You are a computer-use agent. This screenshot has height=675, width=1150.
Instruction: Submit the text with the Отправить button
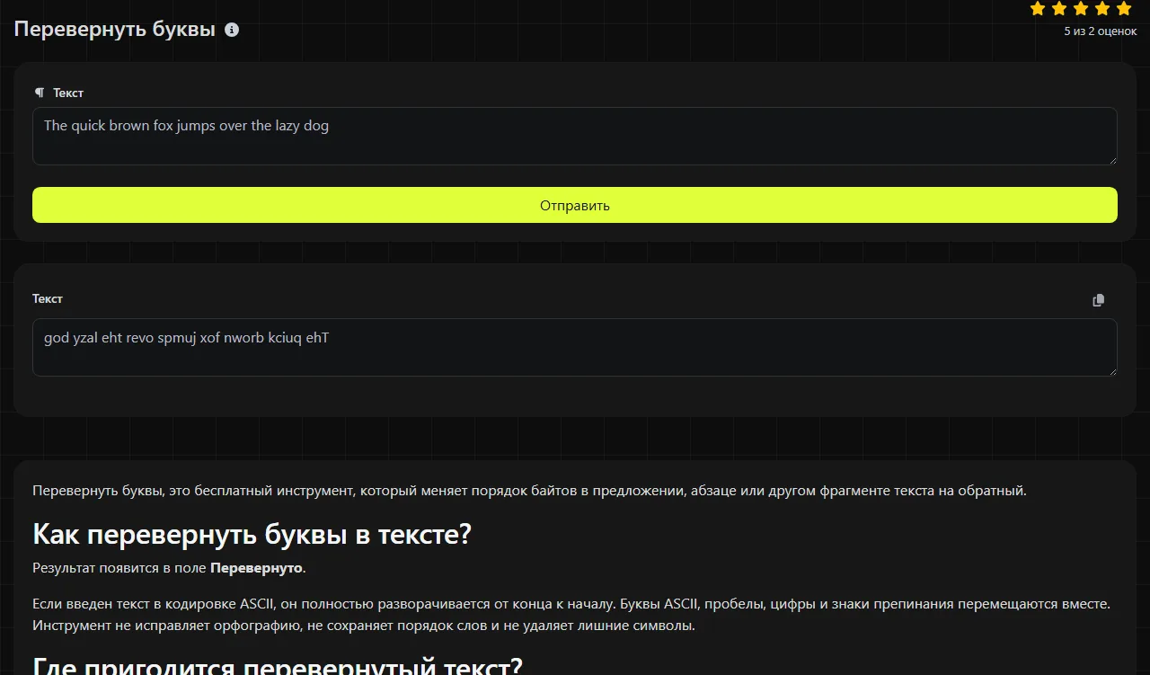click(575, 205)
